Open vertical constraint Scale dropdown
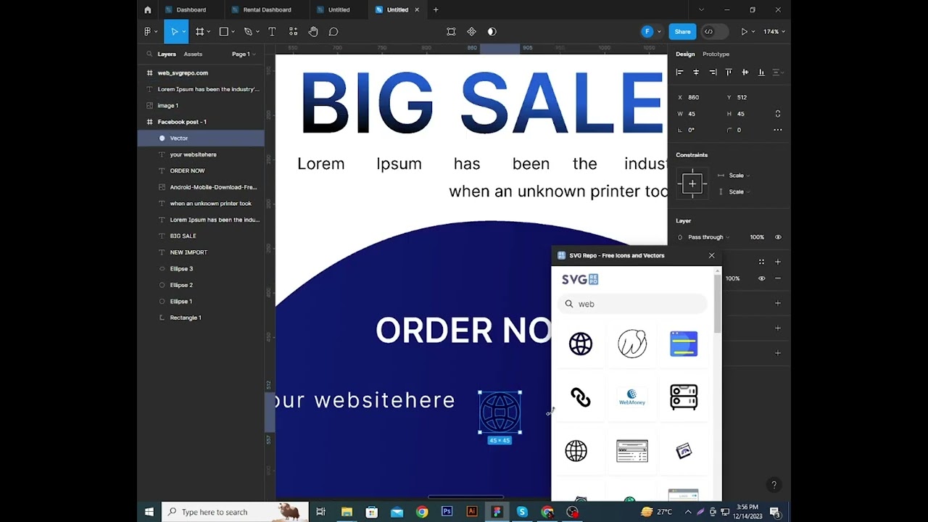This screenshot has width=928, height=522. tap(739, 191)
